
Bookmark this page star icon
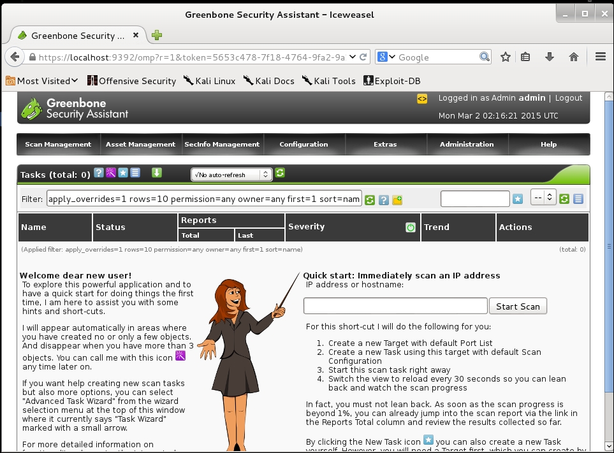(506, 57)
